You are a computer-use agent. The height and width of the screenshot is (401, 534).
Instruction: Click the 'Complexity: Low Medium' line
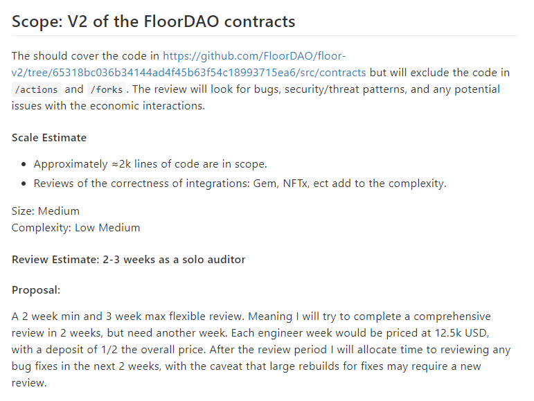[x=75, y=228]
